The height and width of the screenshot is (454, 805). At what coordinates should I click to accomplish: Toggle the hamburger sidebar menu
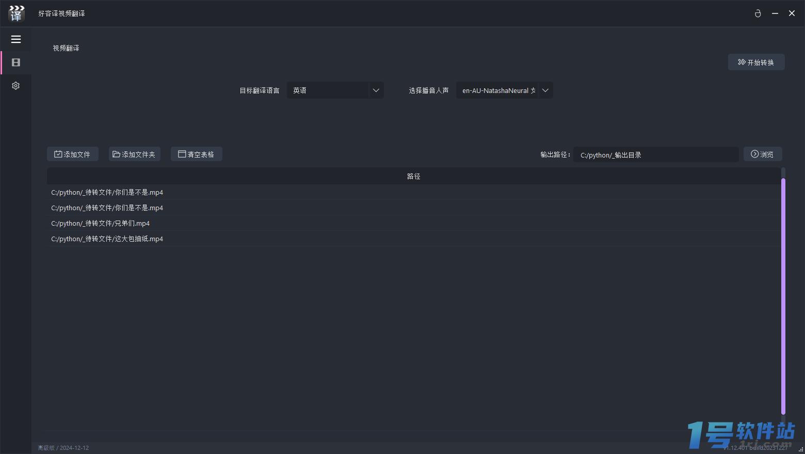(x=16, y=39)
